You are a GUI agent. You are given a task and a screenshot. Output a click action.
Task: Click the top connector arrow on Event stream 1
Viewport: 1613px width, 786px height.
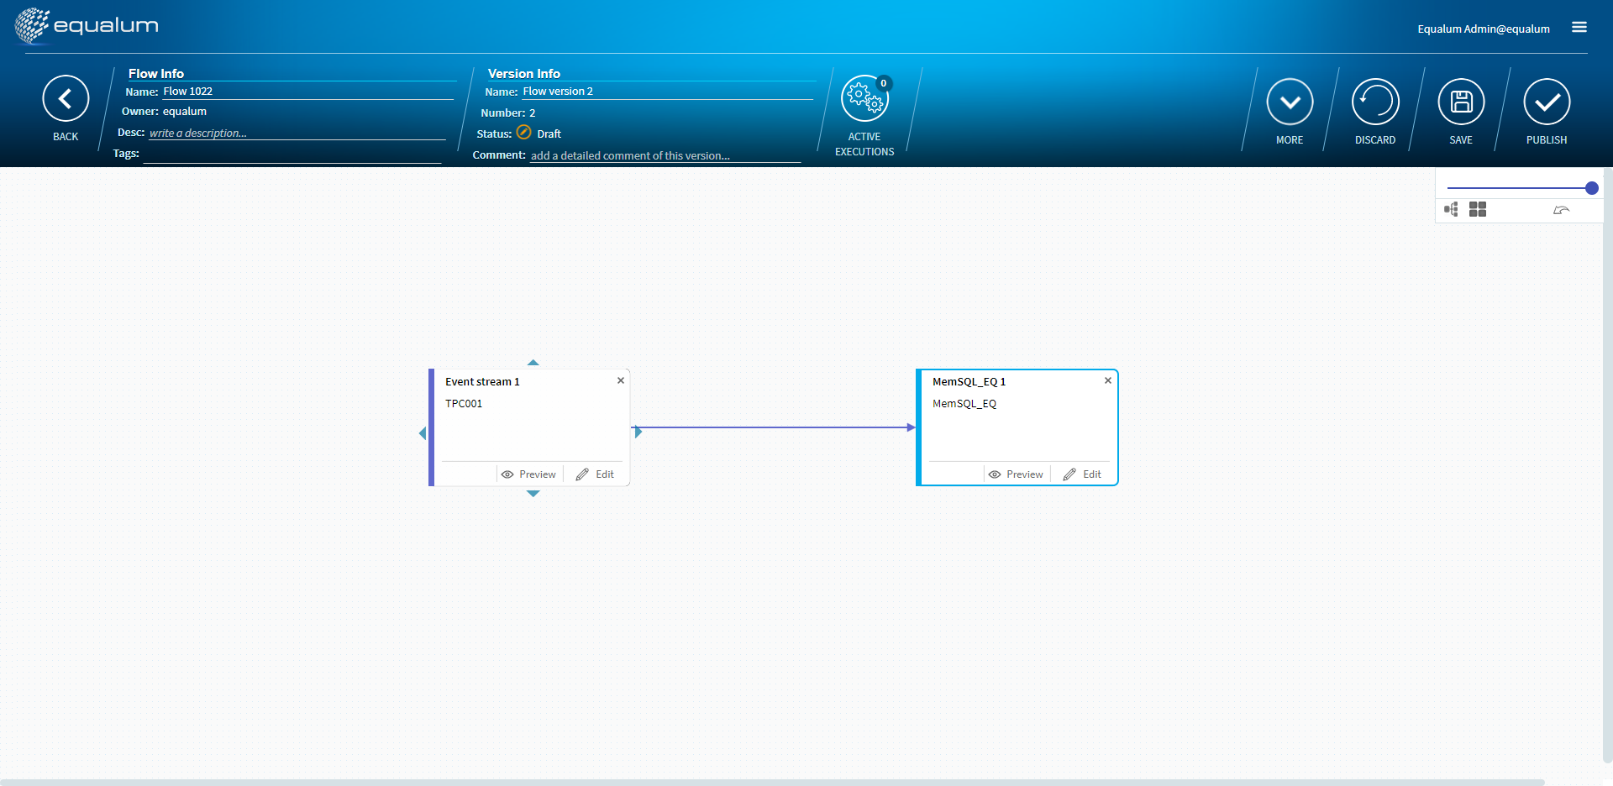click(533, 363)
